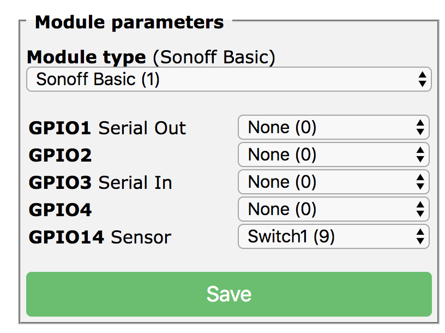The width and height of the screenshot is (445, 333).
Task: Click the GPIO2 dropdown arrow icon
Action: [420, 154]
